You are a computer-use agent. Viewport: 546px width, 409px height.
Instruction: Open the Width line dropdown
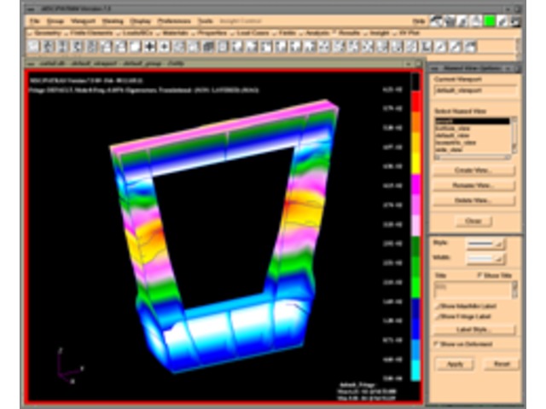[x=485, y=258]
